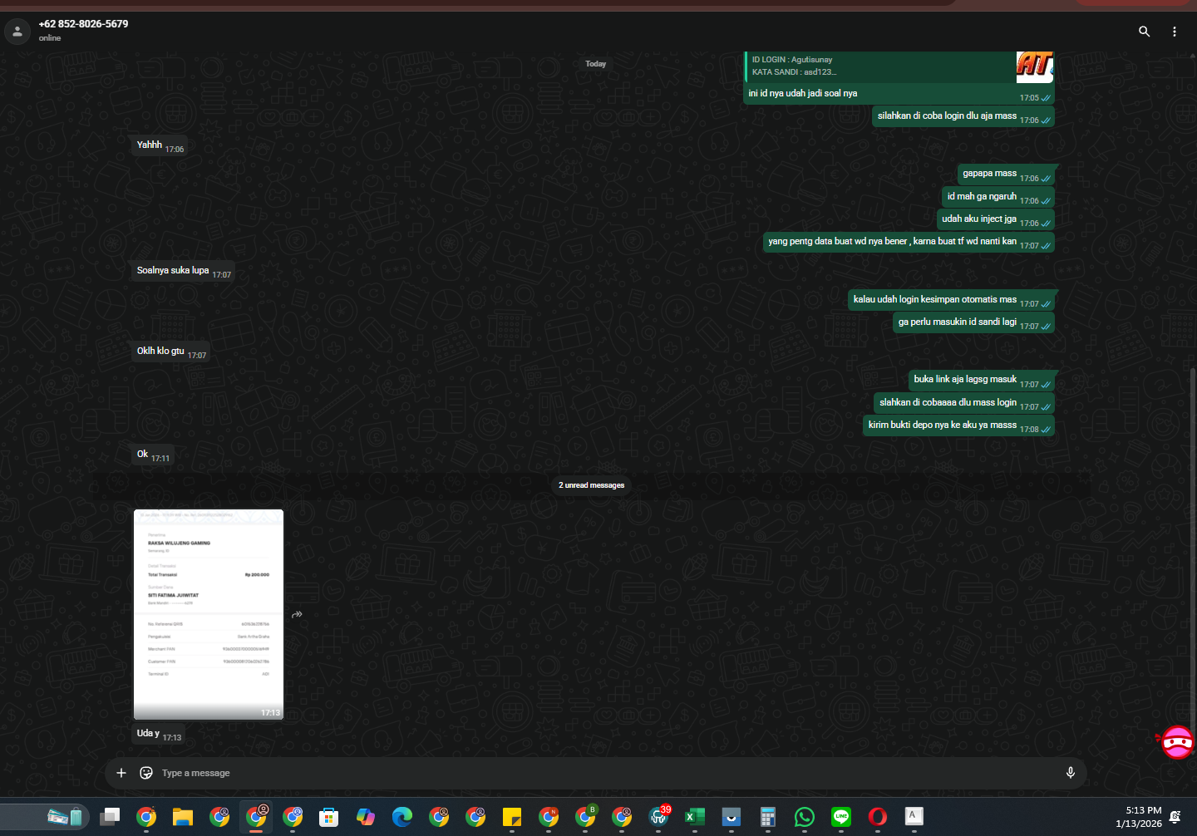
Task: Open the red ninja extension icon
Action: click(x=1177, y=742)
